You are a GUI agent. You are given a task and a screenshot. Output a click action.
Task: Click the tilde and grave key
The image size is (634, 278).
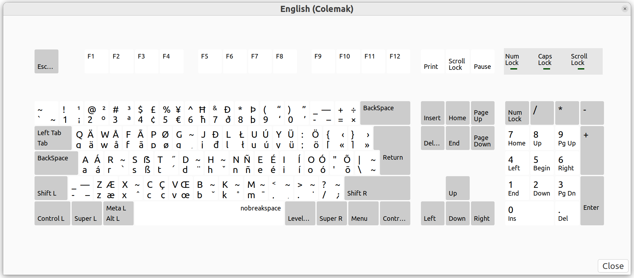(46, 113)
